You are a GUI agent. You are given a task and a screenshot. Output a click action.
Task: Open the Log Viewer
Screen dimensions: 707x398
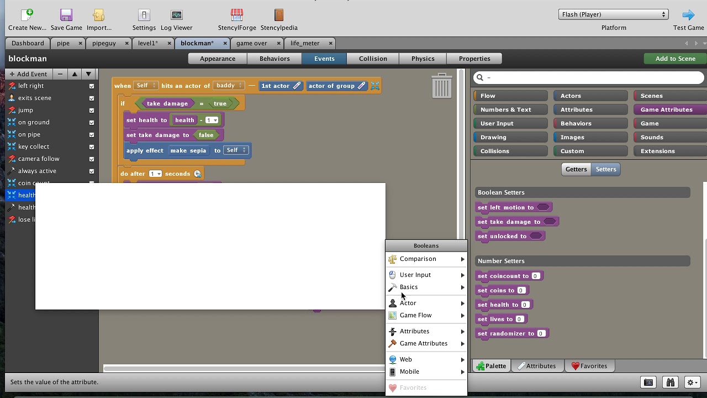tap(177, 15)
